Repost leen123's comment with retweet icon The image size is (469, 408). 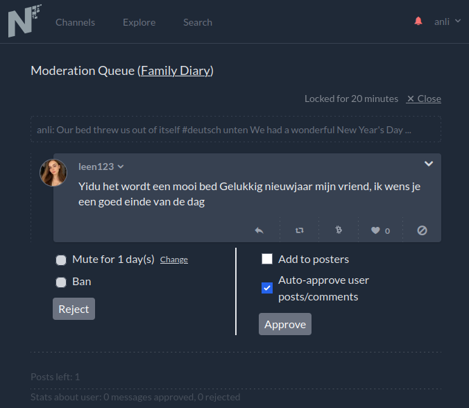point(300,230)
